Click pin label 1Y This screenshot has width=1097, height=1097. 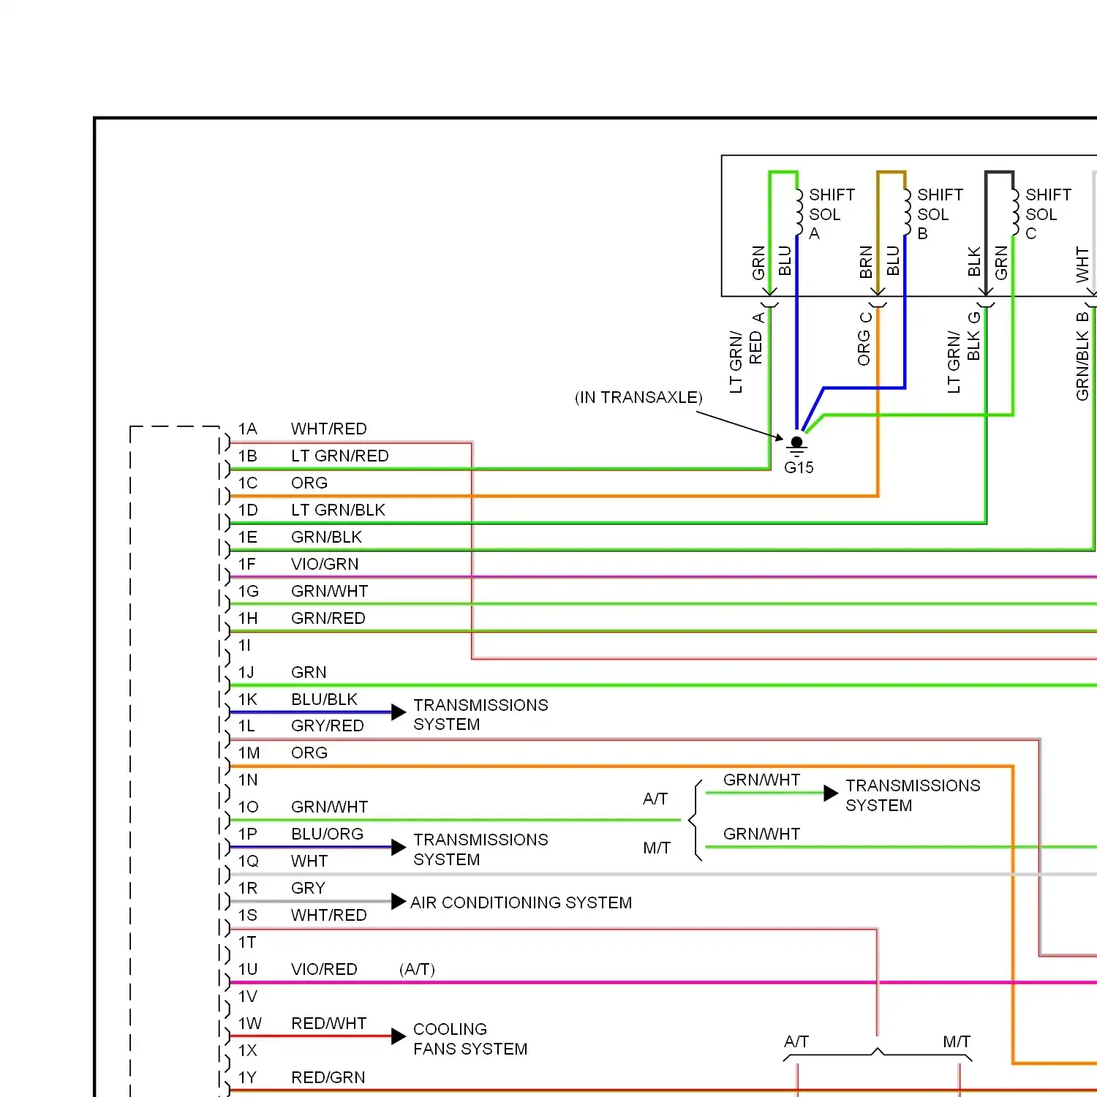point(248,1078)
